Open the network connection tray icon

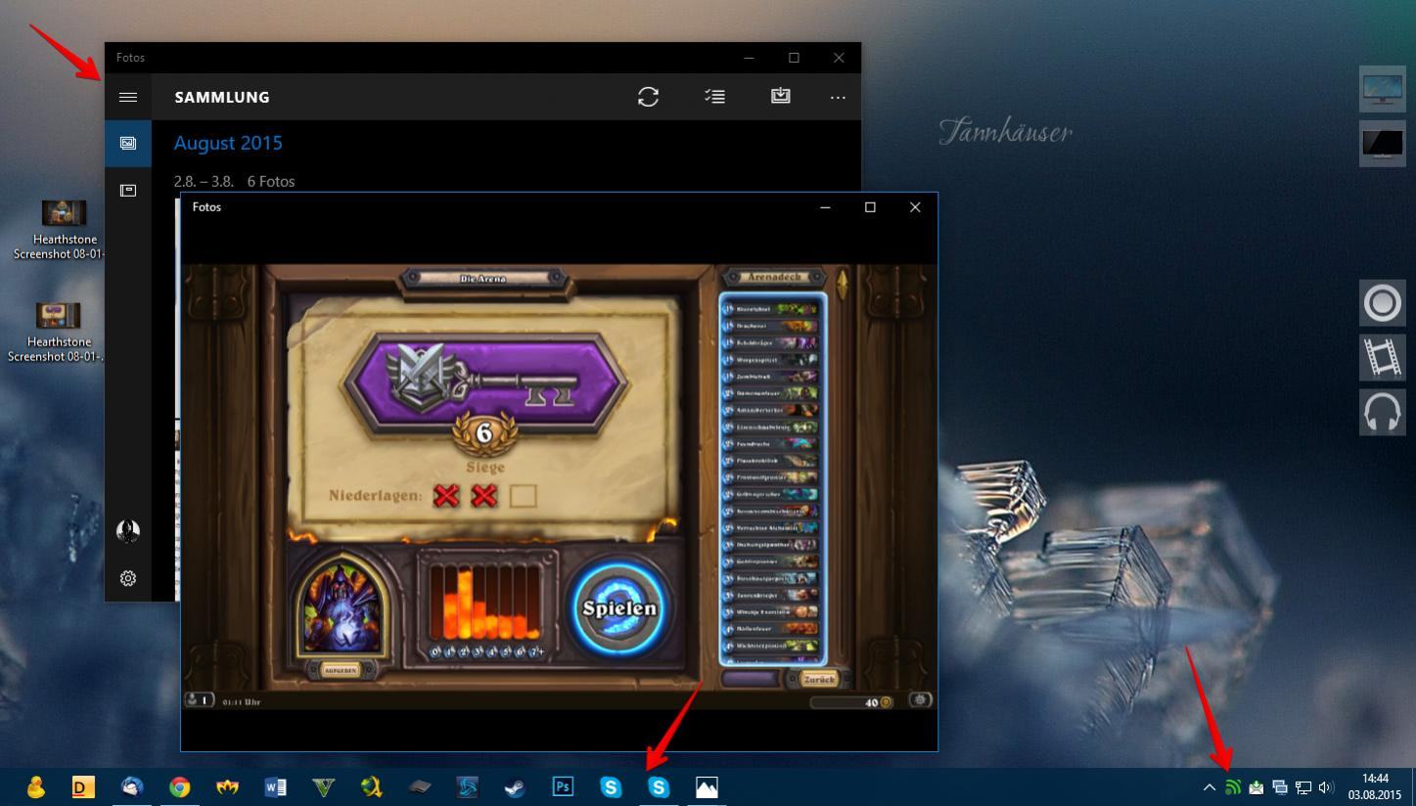coord(1303,787)
